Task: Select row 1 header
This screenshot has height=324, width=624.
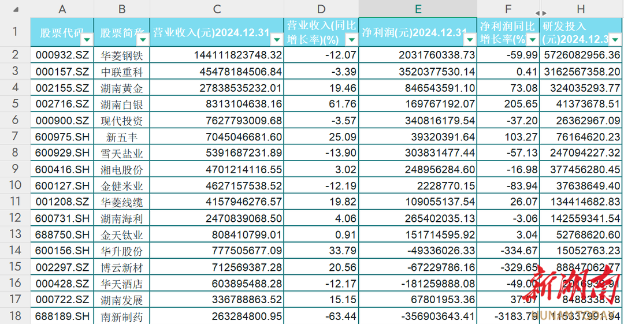Action: (15, 32)
